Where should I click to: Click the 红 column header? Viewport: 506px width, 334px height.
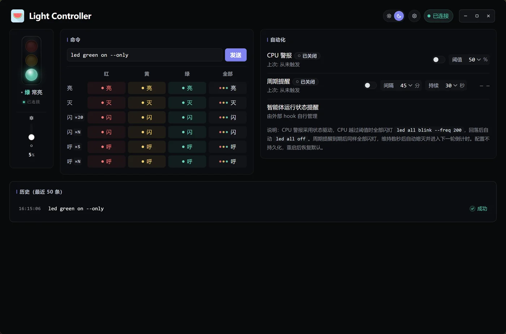coord(106,74)
